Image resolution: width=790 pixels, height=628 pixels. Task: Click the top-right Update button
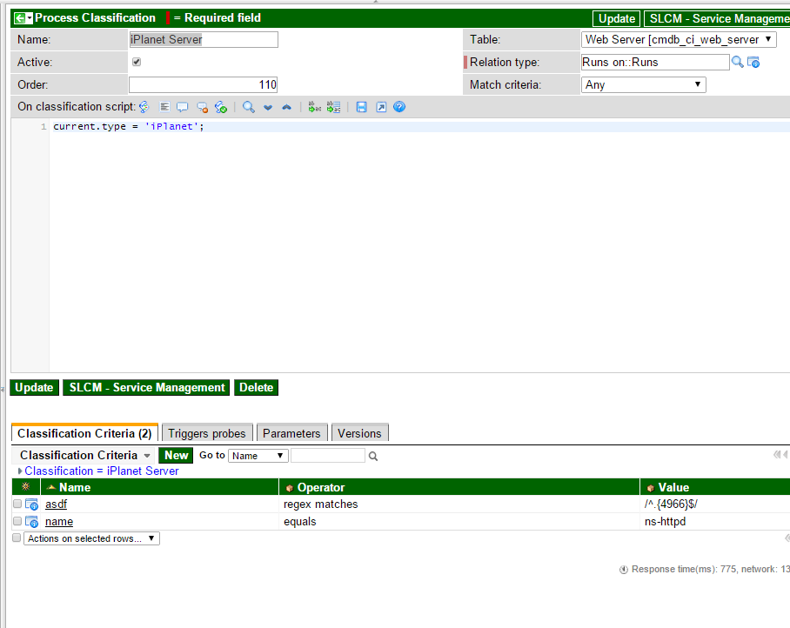point(616,18)
